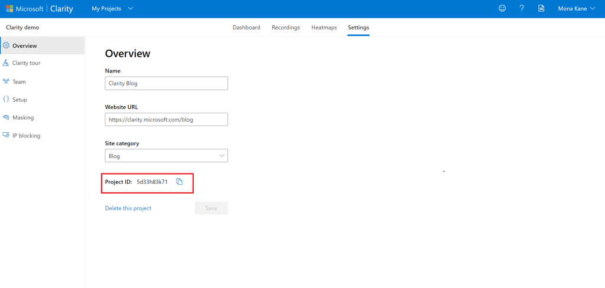Go to the Setup section
Viewport: 605px width, 288px height.
pos(43,100)
